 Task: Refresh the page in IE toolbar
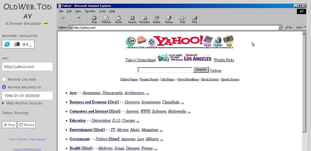click(x=106, y=19)
